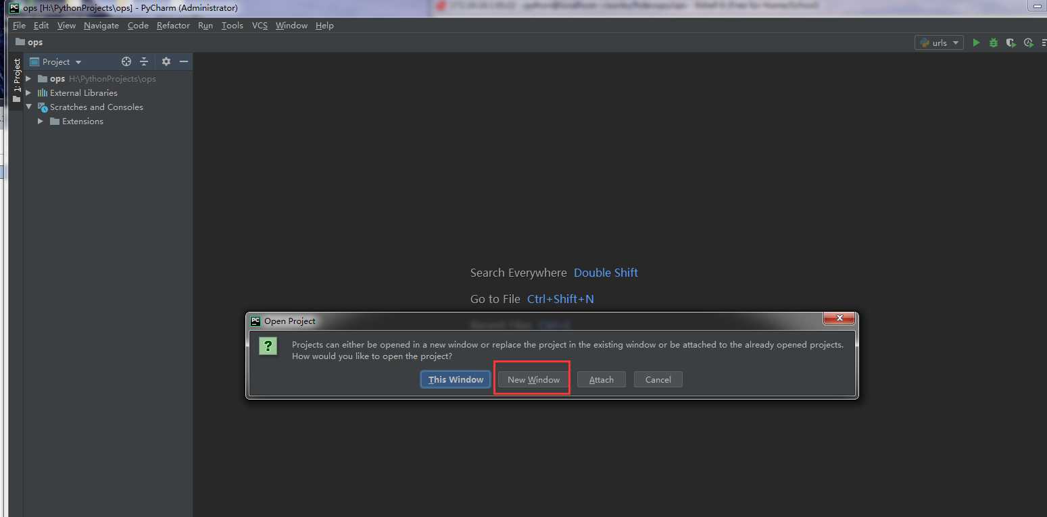Image resolution: width=1047 pixels, height=517 pixels.
Task: Expand the ops project root node
Action: click(x=28, y=78)
